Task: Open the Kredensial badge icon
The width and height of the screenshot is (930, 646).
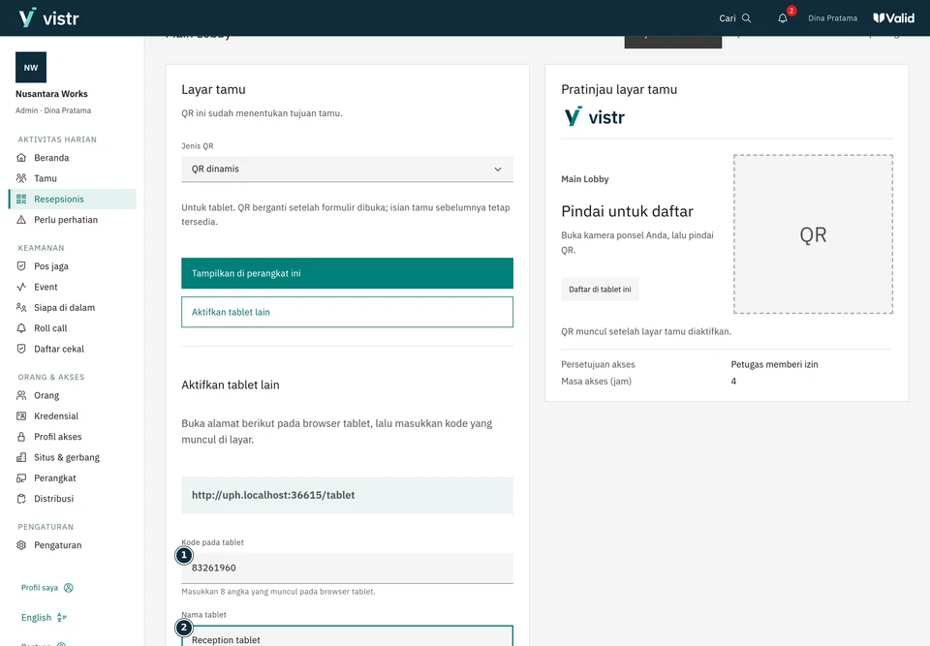Action: (21, 416)
